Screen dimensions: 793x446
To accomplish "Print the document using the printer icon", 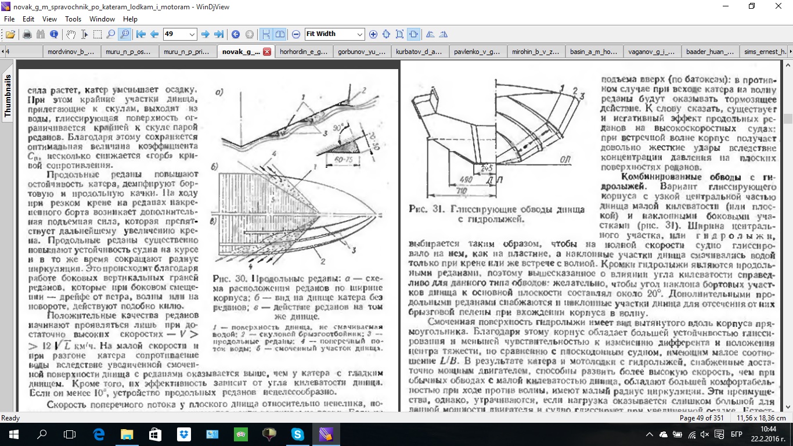I will 27,34.
